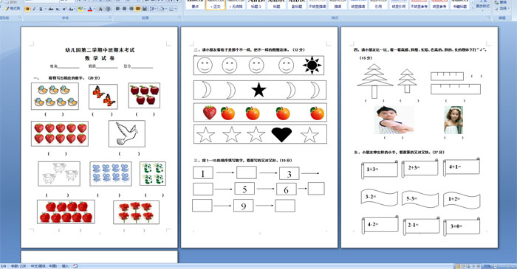Align text left in paragraph group
Viewport: 517px width, 269px height.
point(117,9)
